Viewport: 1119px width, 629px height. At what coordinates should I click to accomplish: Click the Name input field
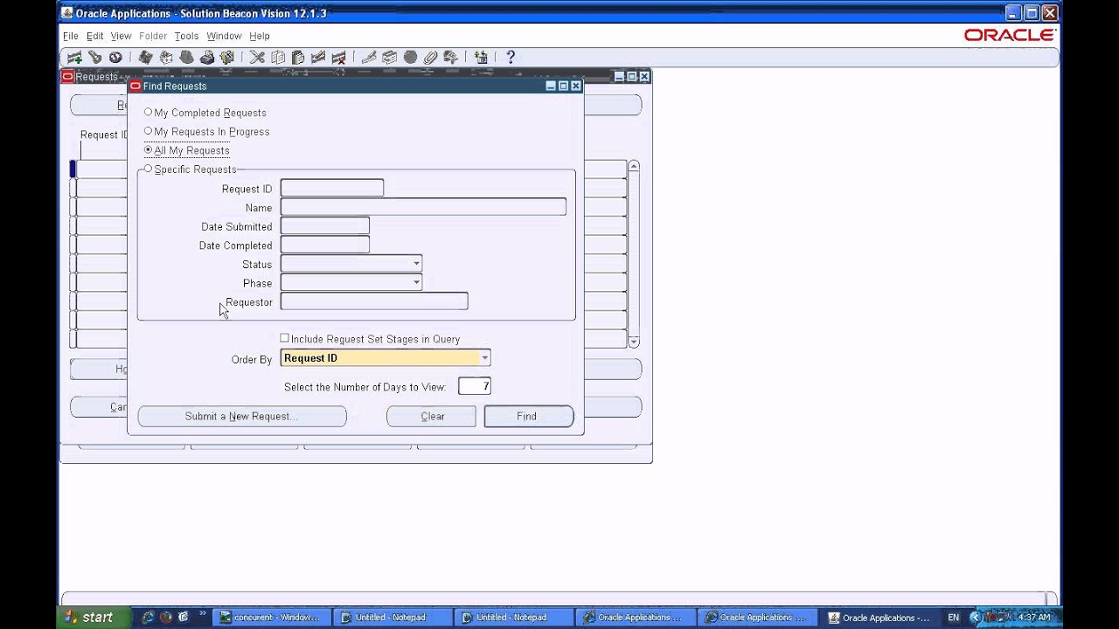(x=423, y=207)
